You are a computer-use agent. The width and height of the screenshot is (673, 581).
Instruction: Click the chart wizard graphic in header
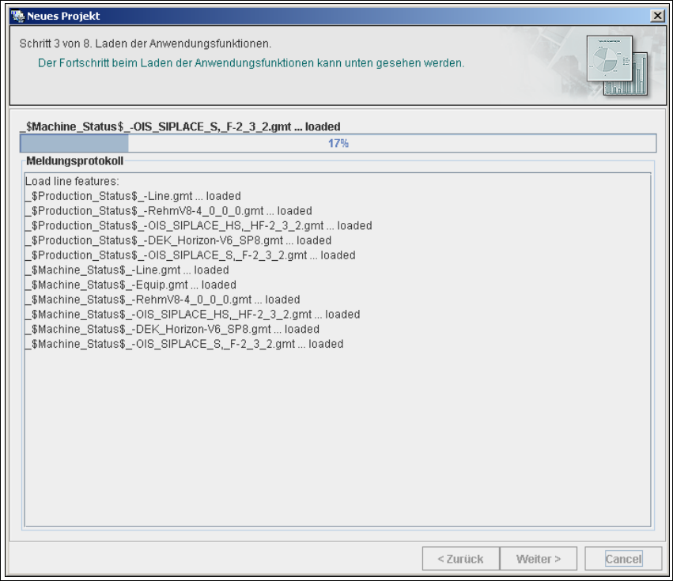coord(617,65)
